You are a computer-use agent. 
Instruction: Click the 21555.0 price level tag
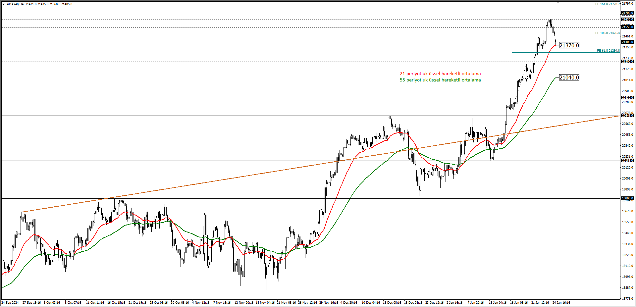point(627,27)
